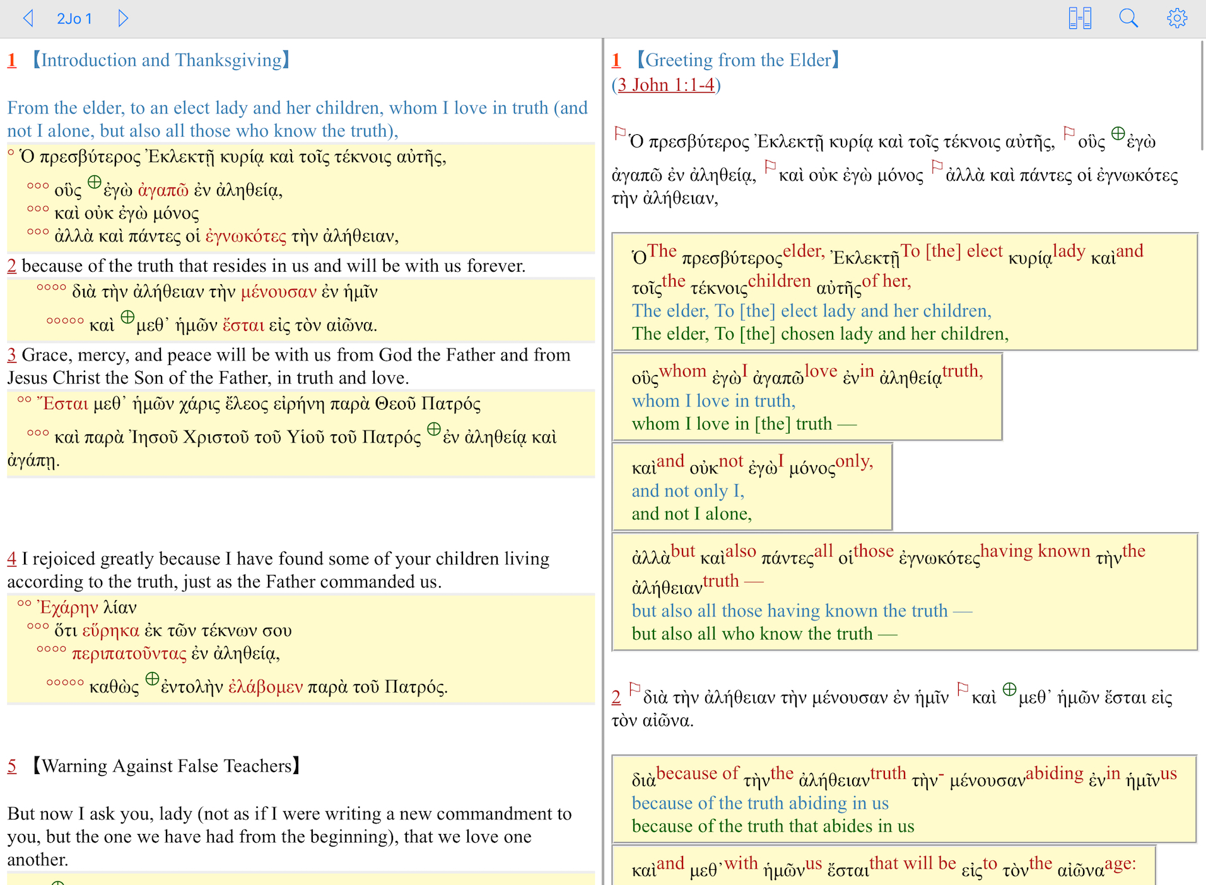Screen dimensions: 1206x885
Task: Toggle the parallel column view icon
Action: [x=1080, y=18]
